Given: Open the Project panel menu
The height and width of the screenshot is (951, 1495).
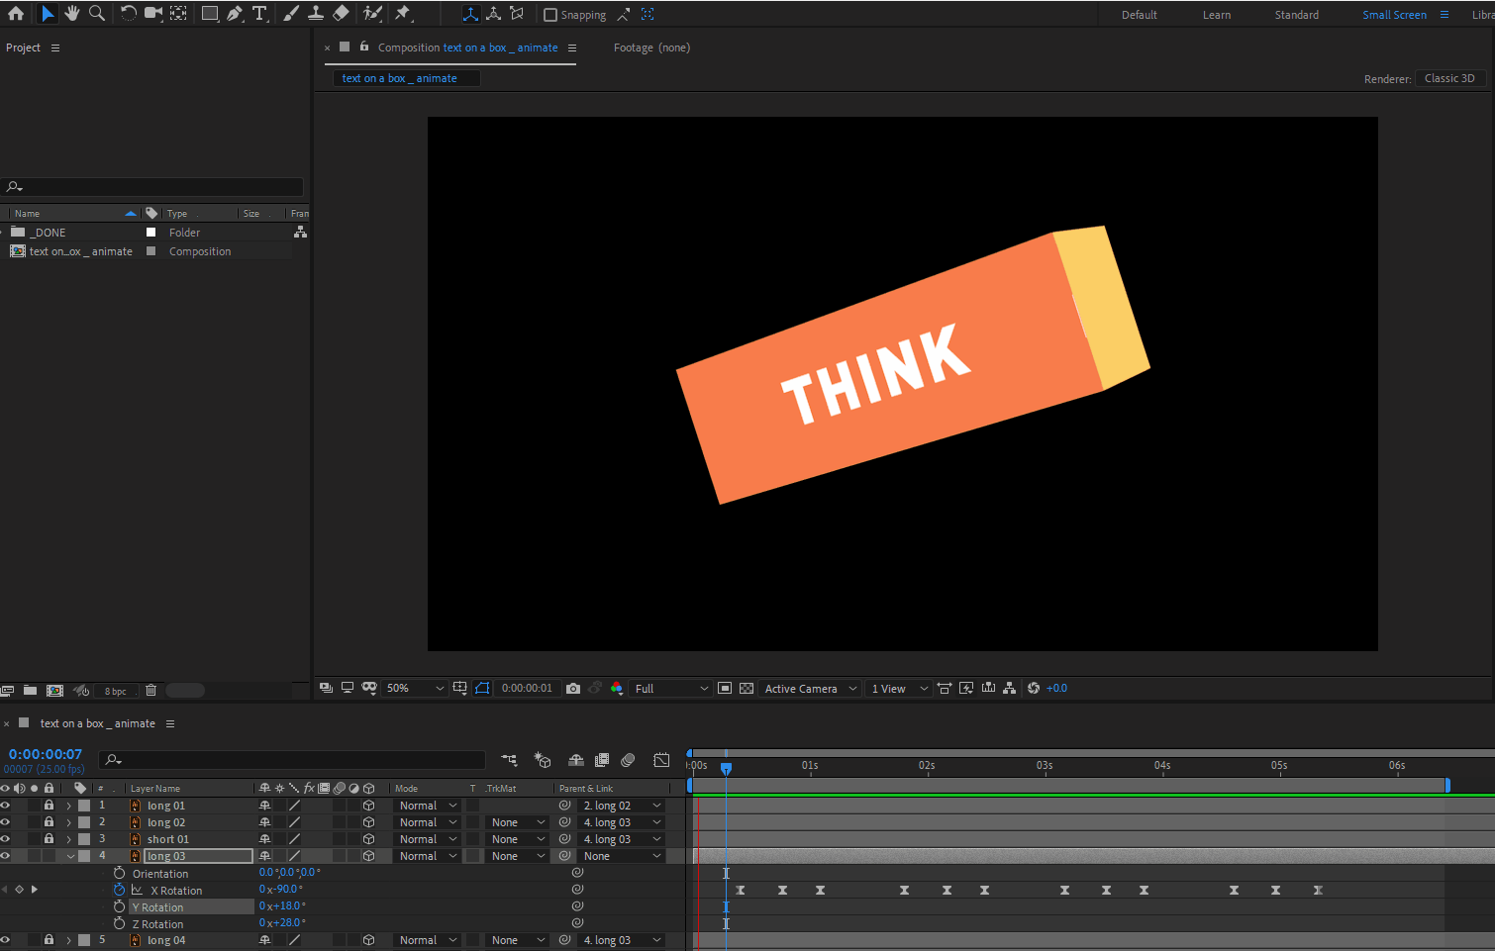Looking at the screenshot, I should click(55, 48).
